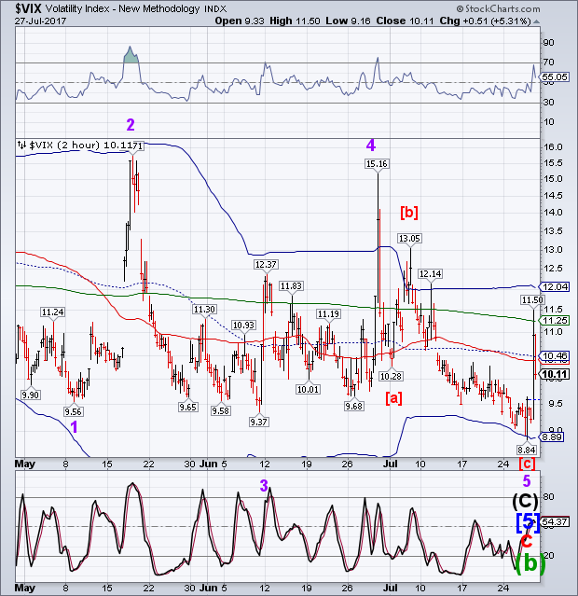Click the candlestick legend icon beside $VIX (2 hour)
This screenshot has width=578, height=596.
coord(21,146)
